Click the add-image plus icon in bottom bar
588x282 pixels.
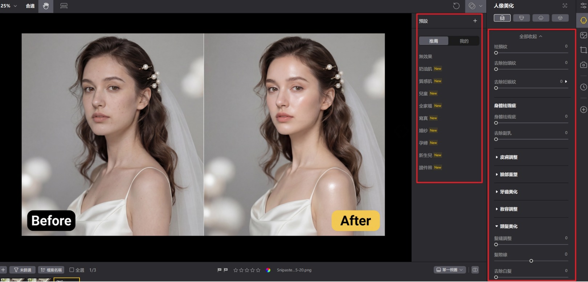pos(3,270)
